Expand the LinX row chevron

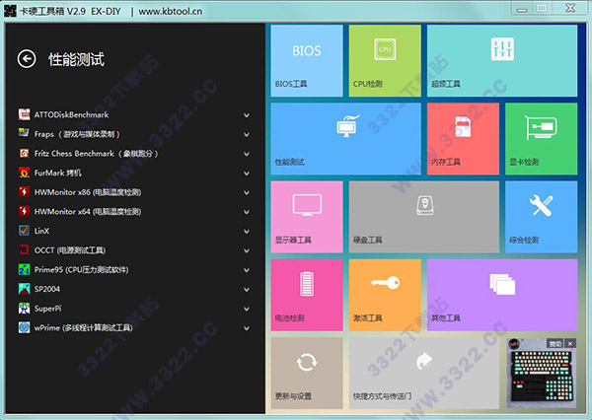pyautogui.click(x=247, y=232)
